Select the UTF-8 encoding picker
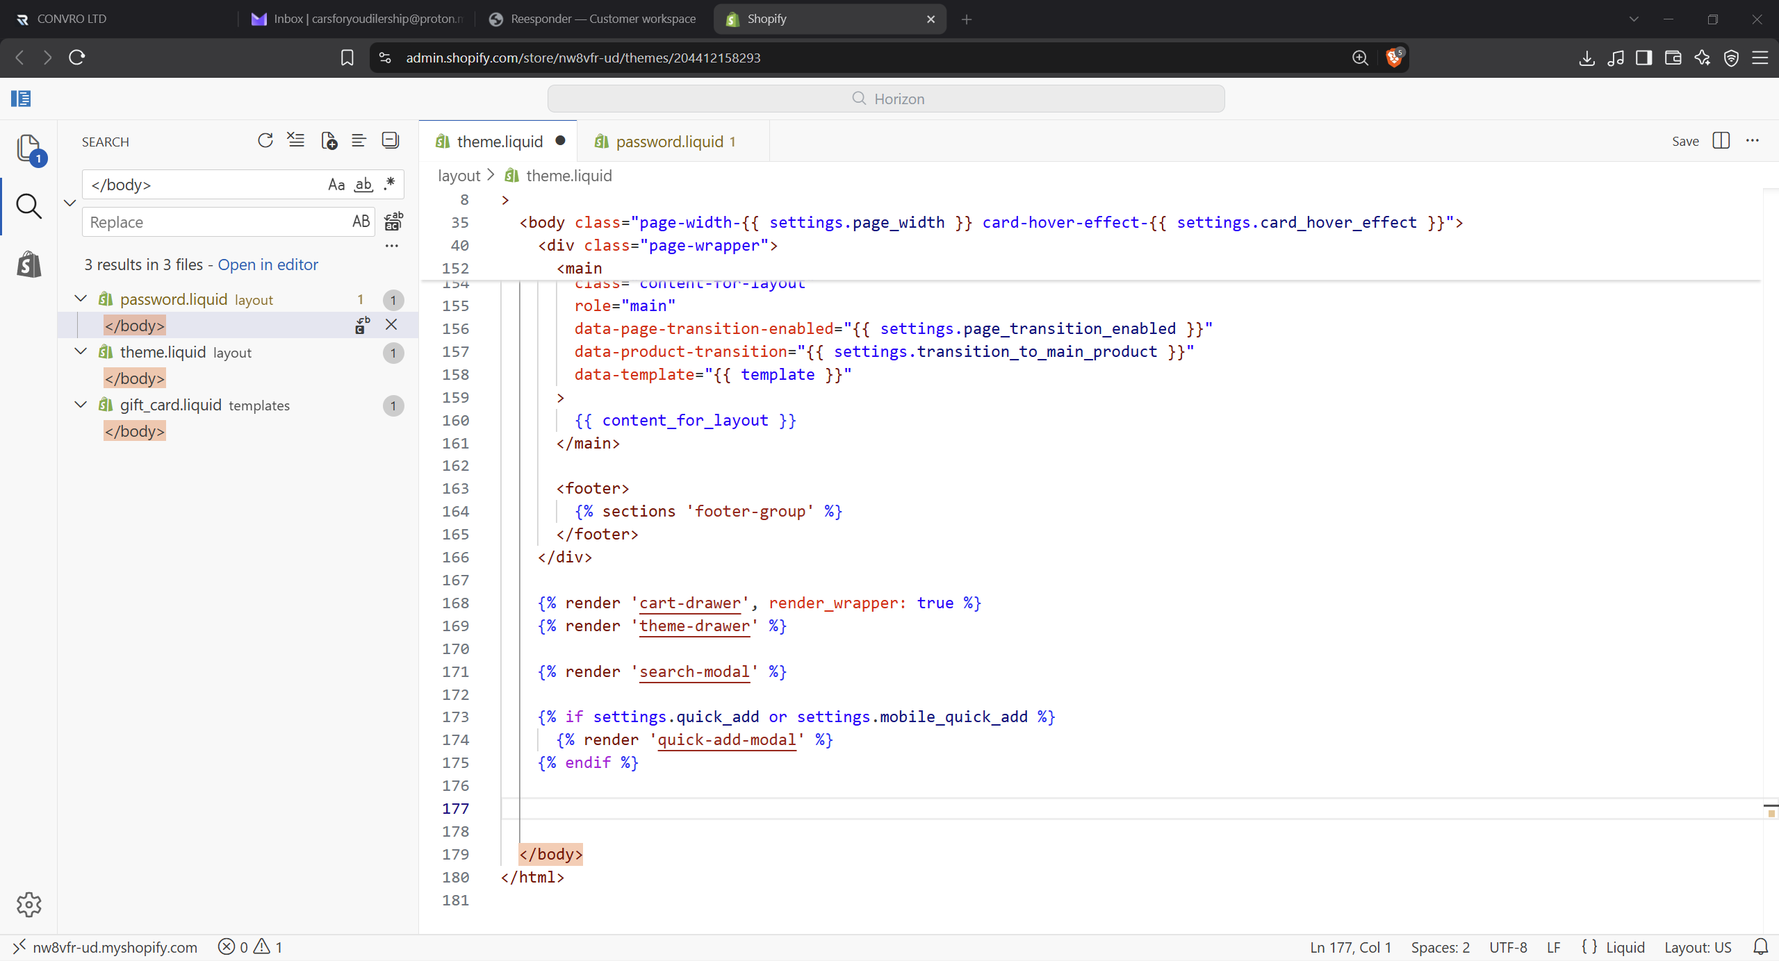 (1508, 947)
